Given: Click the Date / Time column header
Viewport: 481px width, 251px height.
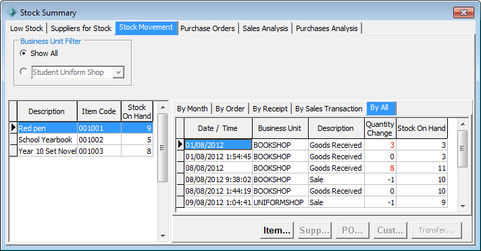Looking at the screenshot, I should point(218,128).
